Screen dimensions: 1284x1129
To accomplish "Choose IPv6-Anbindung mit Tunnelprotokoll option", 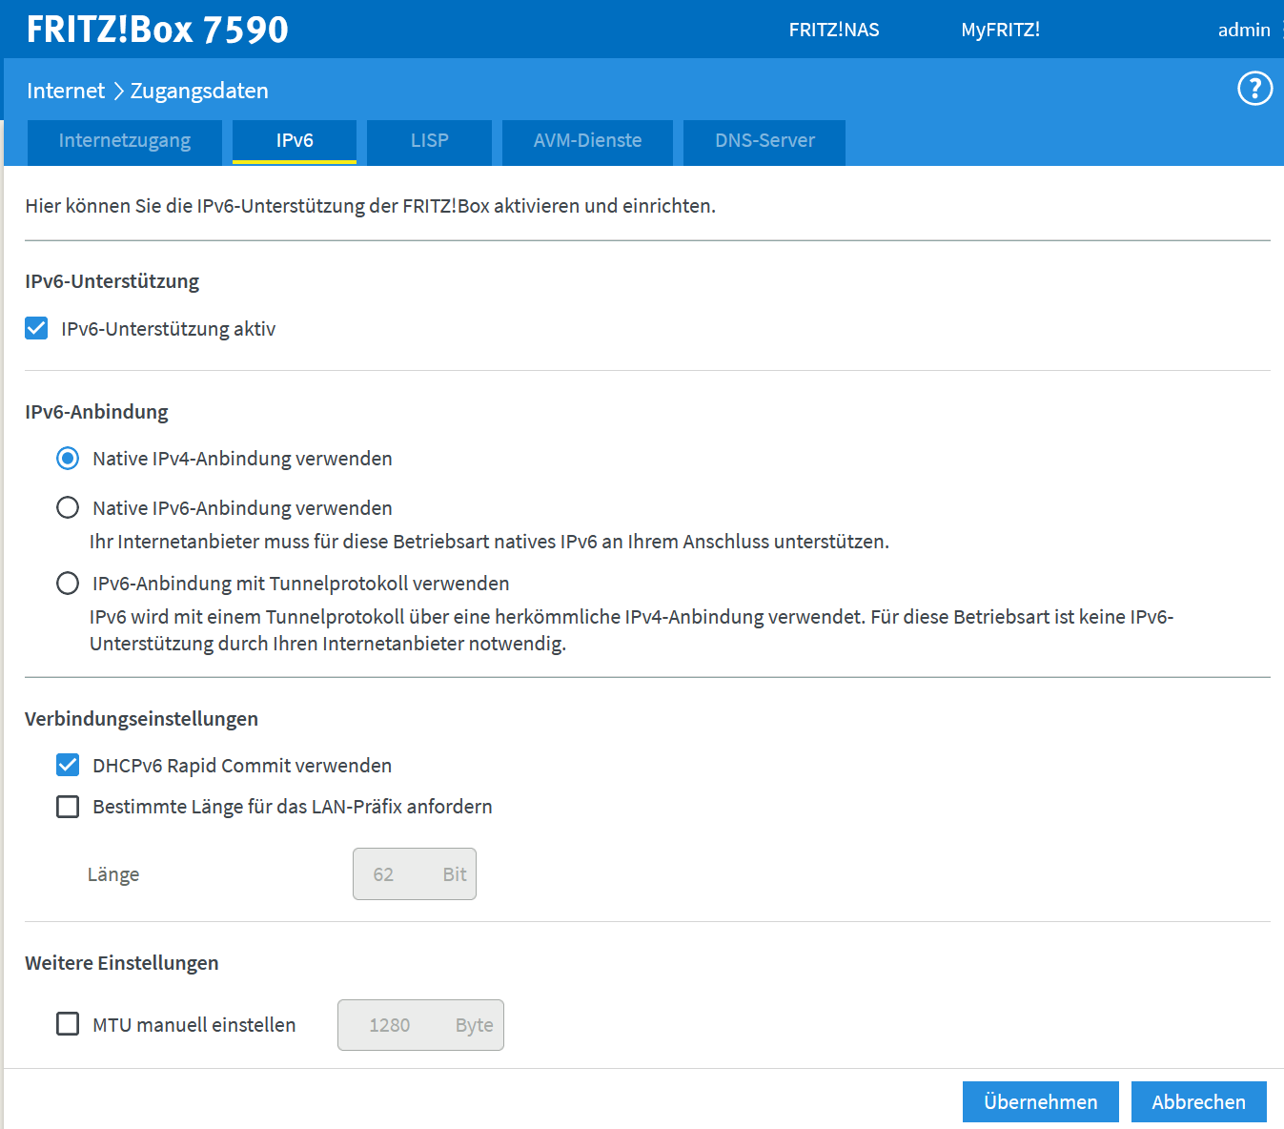I will tap(68, 583).
